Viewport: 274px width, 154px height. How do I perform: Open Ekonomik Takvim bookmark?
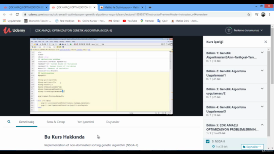(38, 21)
